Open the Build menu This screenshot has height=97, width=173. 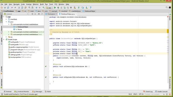pos(42,4)
